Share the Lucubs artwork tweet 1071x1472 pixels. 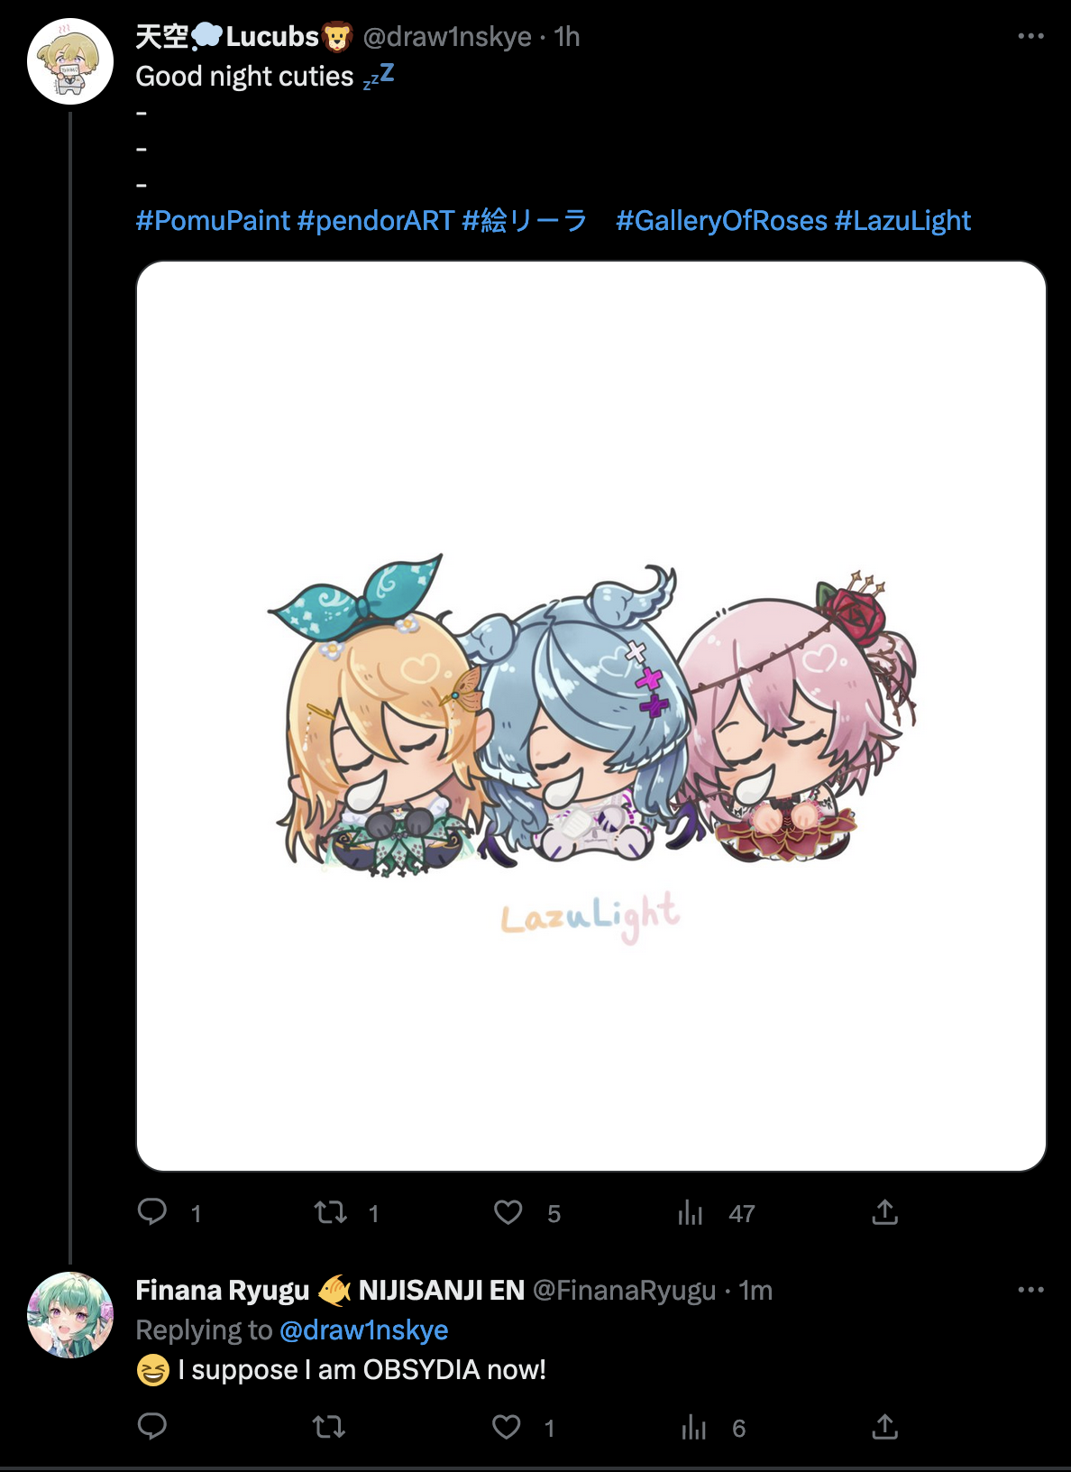click(885, 1212)
